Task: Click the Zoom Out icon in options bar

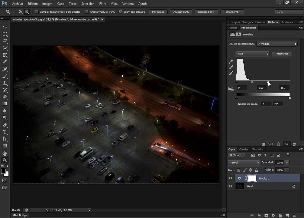Action: click(x=27, y=12)
